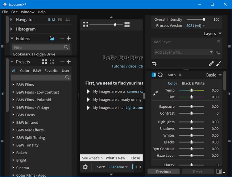Select the brush tool icon
This screenshot has height=177, width=232.
(218, 63)
